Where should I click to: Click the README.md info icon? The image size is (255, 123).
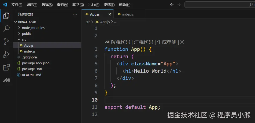(19, 75)
